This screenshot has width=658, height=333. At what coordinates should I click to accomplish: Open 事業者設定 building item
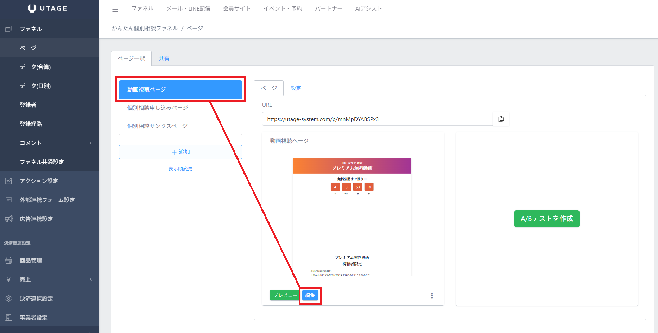(33, 318)
